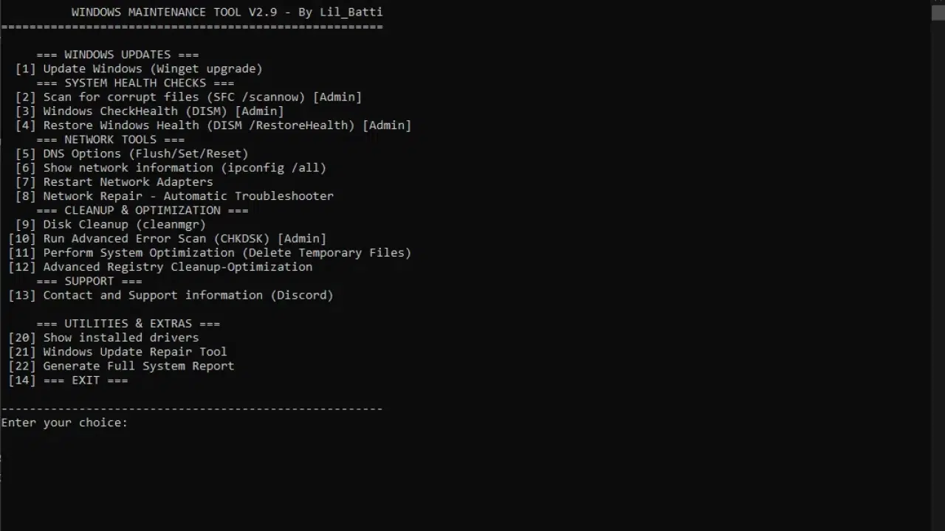Click Perform System Optimization option

[x=210, y=252]
